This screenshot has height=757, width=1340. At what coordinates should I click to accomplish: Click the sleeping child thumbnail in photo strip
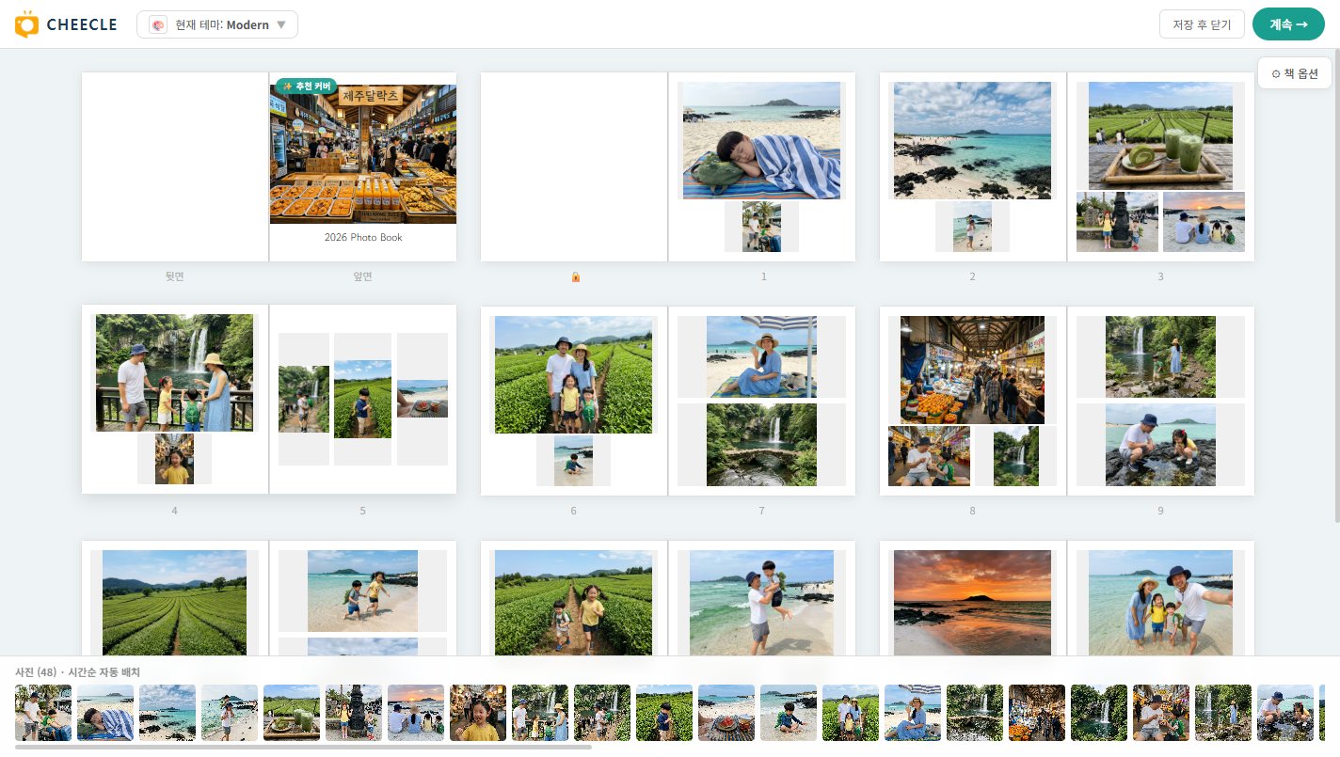click(x=105, y=713)
